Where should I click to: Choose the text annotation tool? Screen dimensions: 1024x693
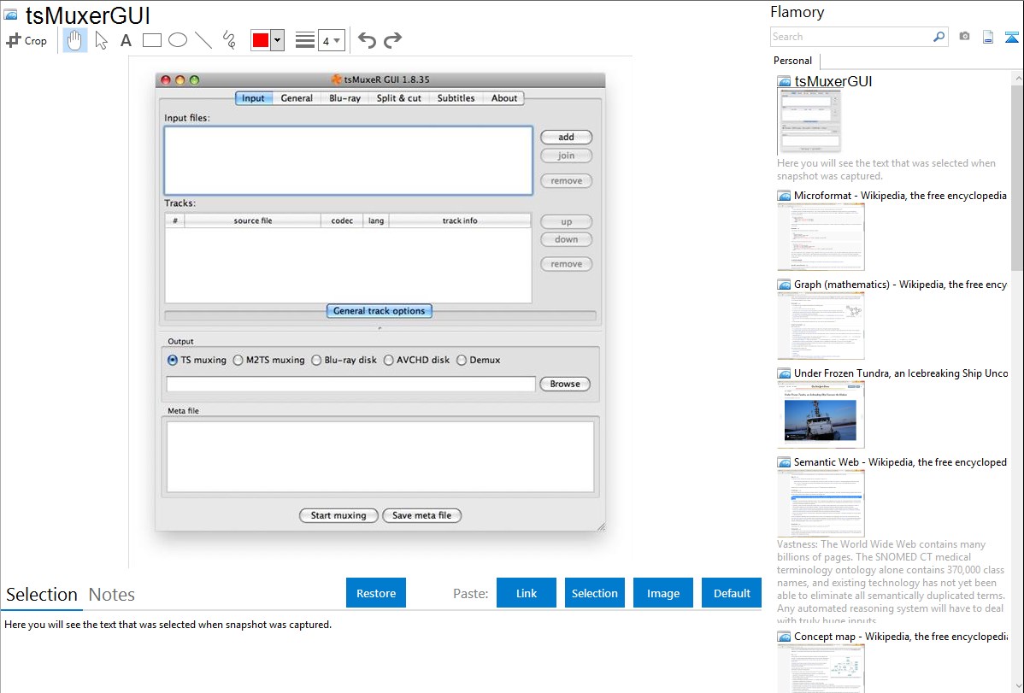click(x=126, y=40)
